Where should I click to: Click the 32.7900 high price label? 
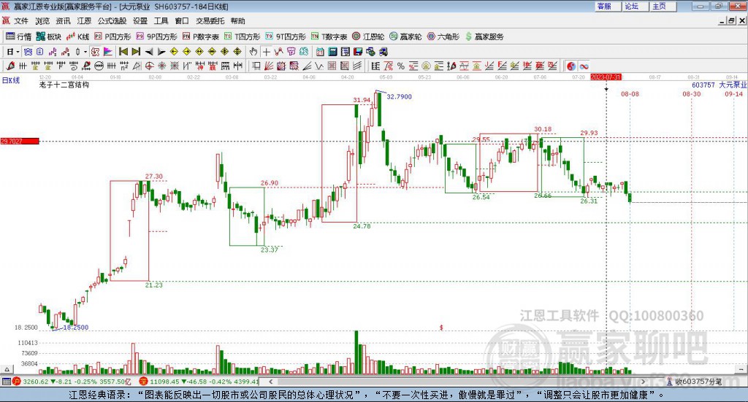(399, 96)
